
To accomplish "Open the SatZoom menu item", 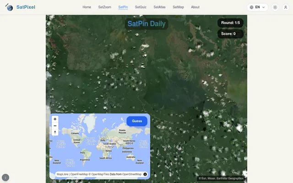I will tap(105, 7).
